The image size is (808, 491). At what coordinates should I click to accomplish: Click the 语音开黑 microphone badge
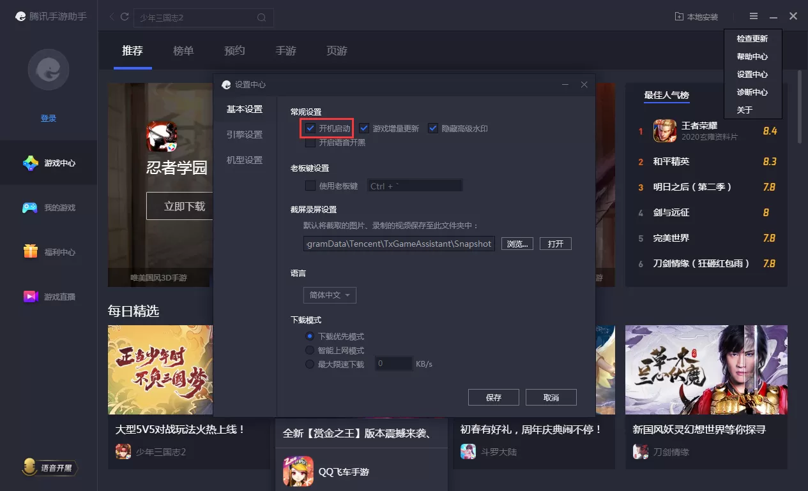coord(49,468)
